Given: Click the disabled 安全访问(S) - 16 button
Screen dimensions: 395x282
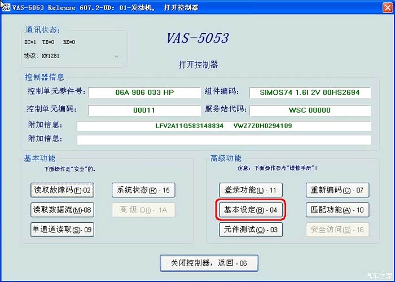Looking at the screenshot, I should pos(337,230).
